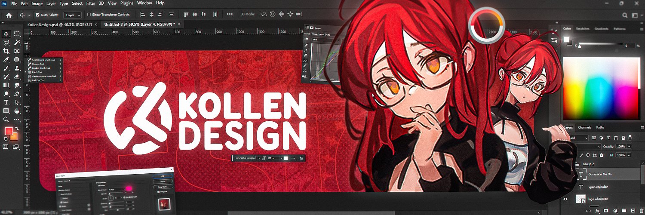Click OK in the Layer Style dialog

(163, 176)
